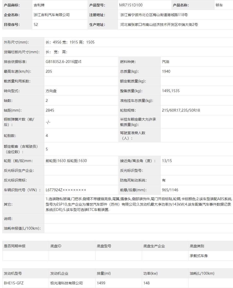Viewport: 233px width, 288px height.
Task: Click fuel type value 汽油
Action: click(166, 62)
